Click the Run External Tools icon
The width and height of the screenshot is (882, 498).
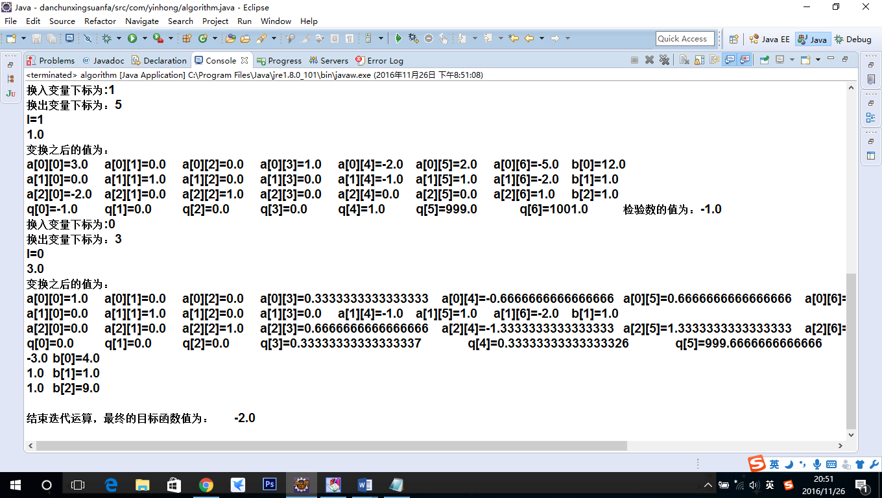(158, 38)
